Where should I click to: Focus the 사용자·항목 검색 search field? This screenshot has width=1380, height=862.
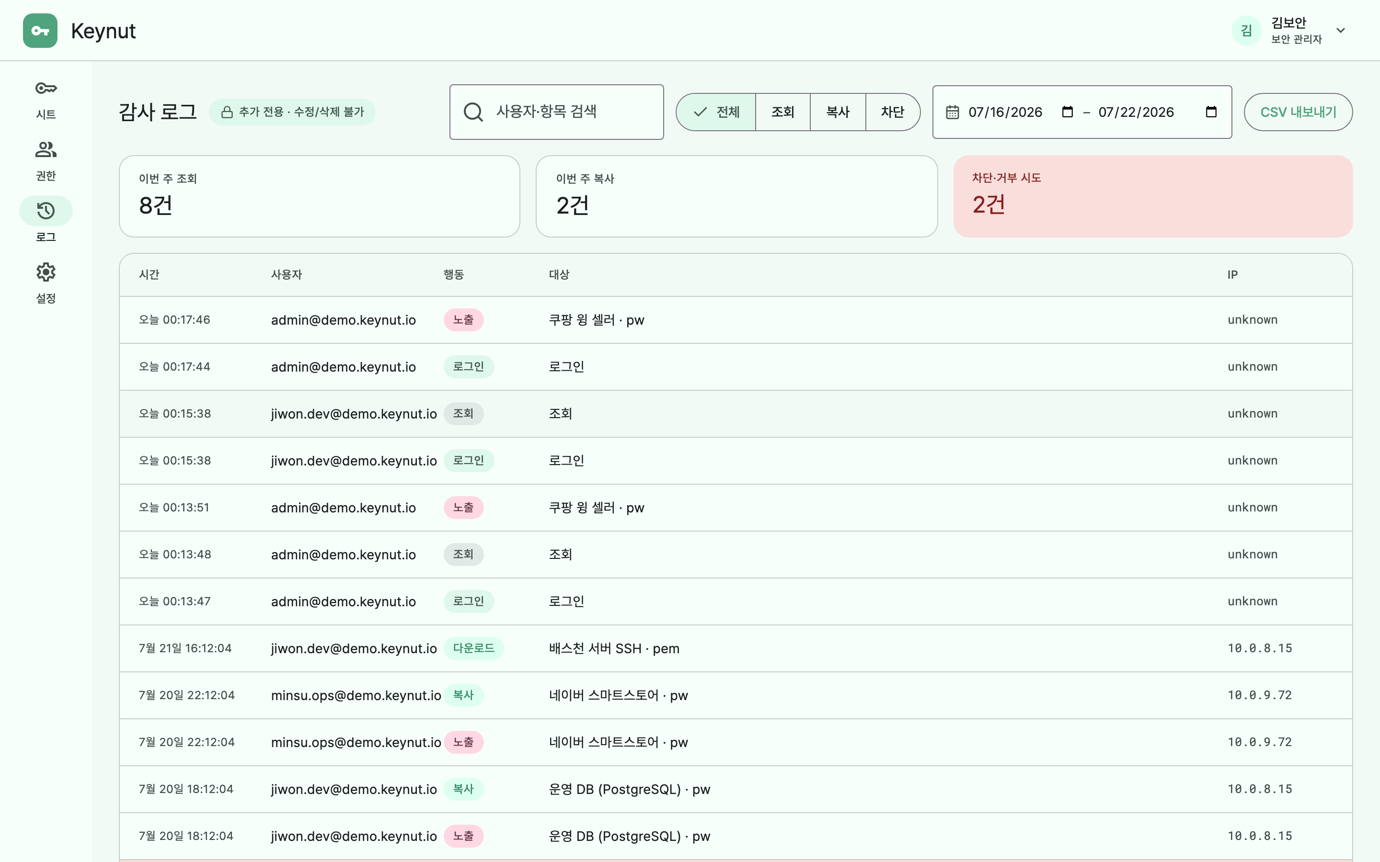tap(557, 112)
